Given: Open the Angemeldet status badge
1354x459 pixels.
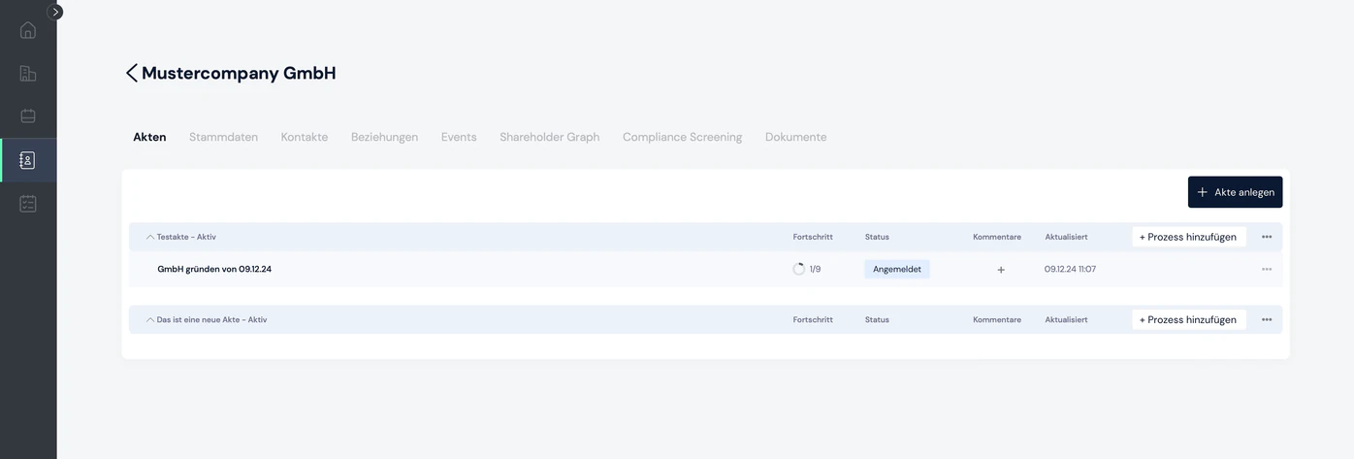Looking at the screenshot, I should pyautogui.click(x=897, y=269).
